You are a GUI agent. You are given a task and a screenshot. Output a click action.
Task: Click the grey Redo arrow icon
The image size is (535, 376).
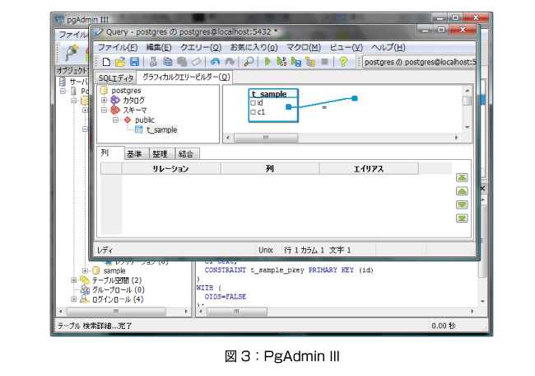tap(230, 62)
